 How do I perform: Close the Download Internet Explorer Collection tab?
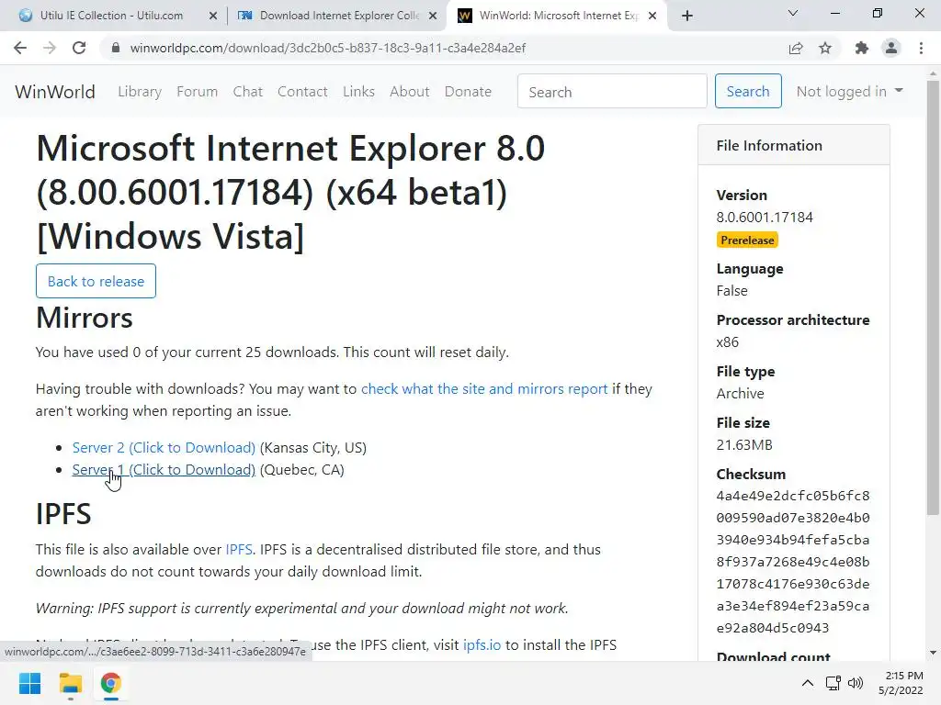[433, 16]
